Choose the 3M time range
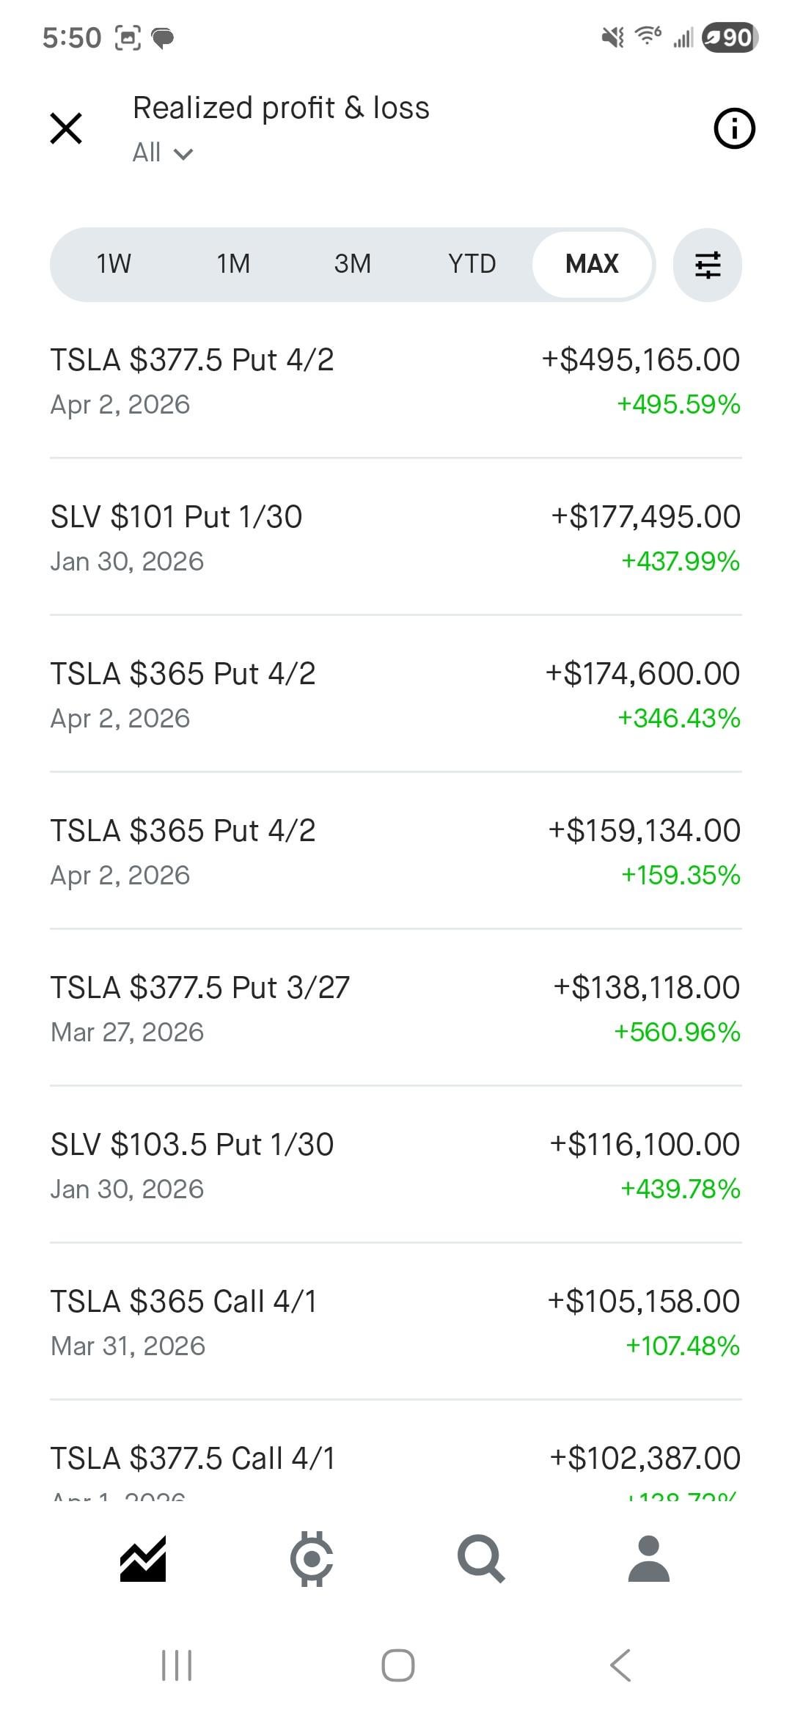Viewport: 792px width, 1716px height. point(353,264)
